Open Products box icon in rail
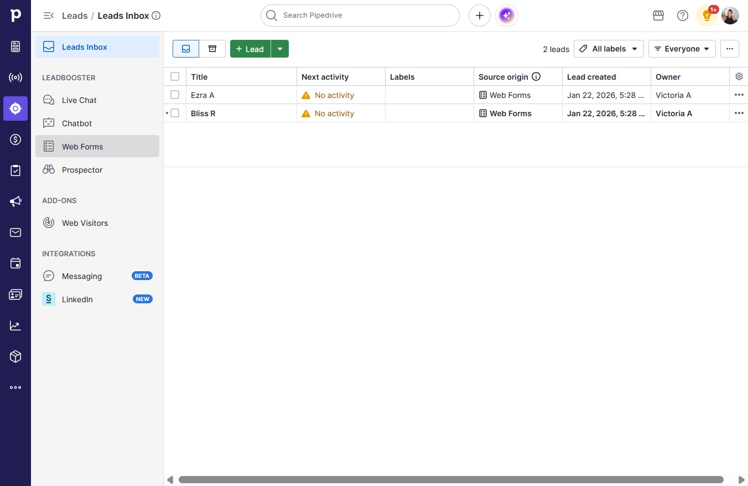Viewport: 748px width, 486px height. click(x=15, y=356)
